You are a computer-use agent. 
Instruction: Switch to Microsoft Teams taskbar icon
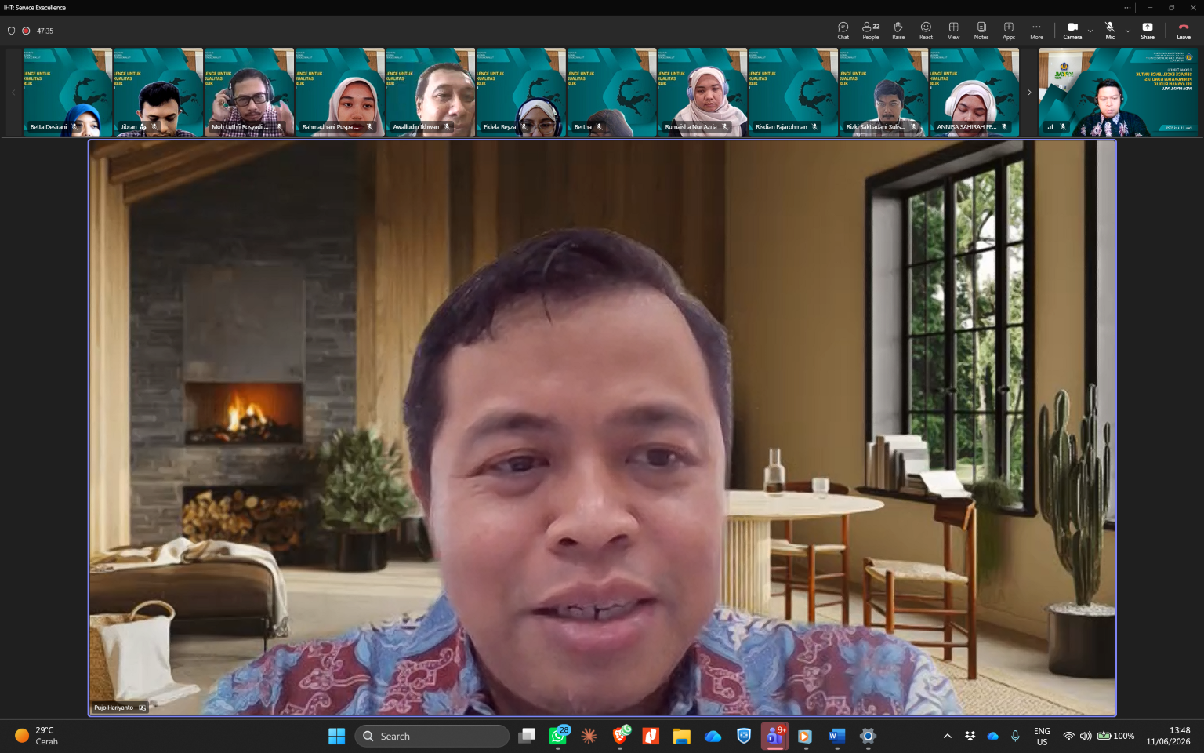(774, 736)
